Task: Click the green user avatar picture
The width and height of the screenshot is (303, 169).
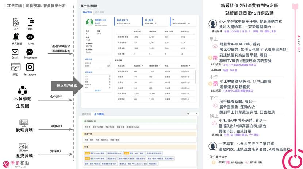Action: pos(88,22)
